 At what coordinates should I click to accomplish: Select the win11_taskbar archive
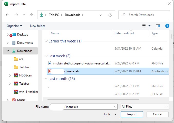point(26,92)
